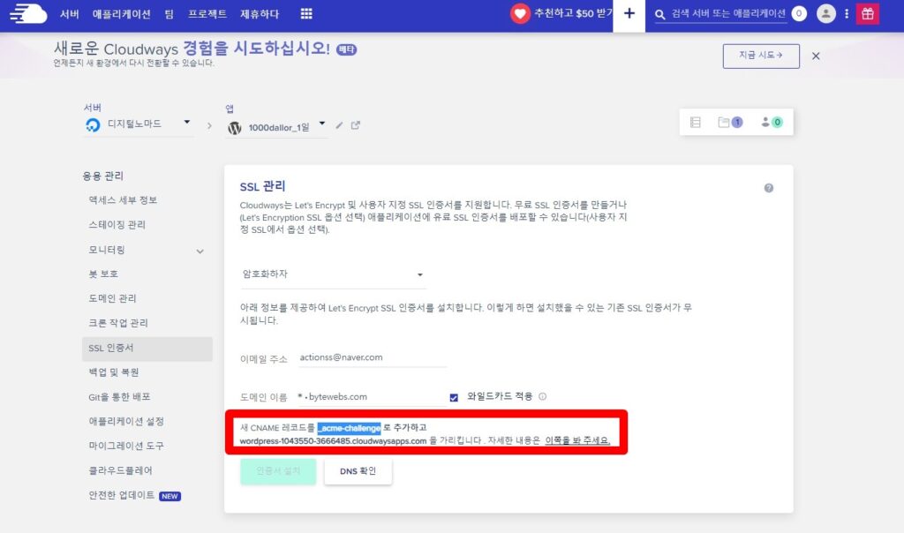Click the email address input field
Image resolution: width=904 pixels, height=533 pixels.
(373, 357)
